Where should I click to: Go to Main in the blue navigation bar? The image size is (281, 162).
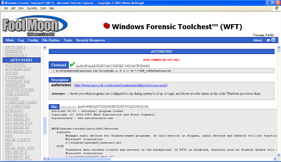10,40
